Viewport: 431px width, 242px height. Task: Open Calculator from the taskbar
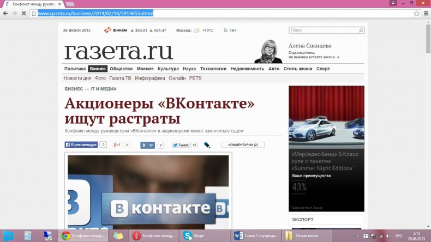point(28,235)
